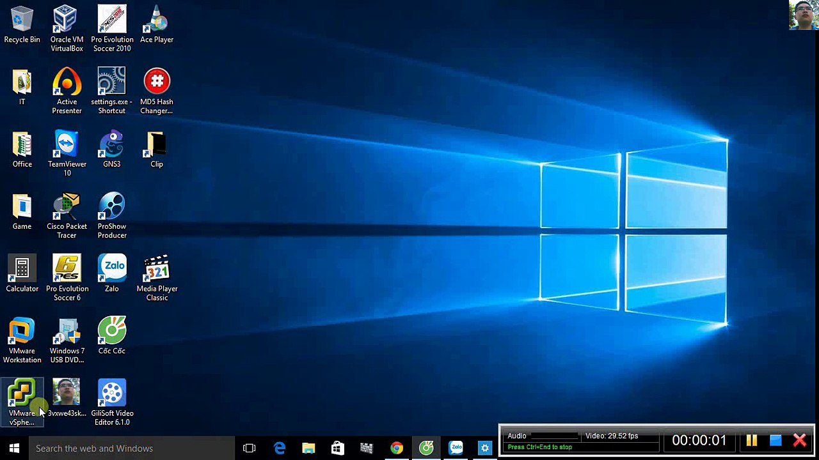819x460 pixels.
Task: Click the Search the web and Windows box
Action: [x=132, y=448]
